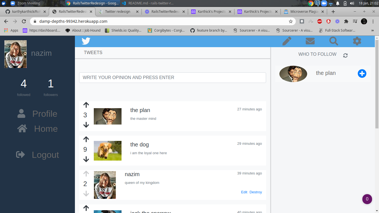Click the Profile person icon in sidebar
The image size is (379, 213).
tap(21, 113)
